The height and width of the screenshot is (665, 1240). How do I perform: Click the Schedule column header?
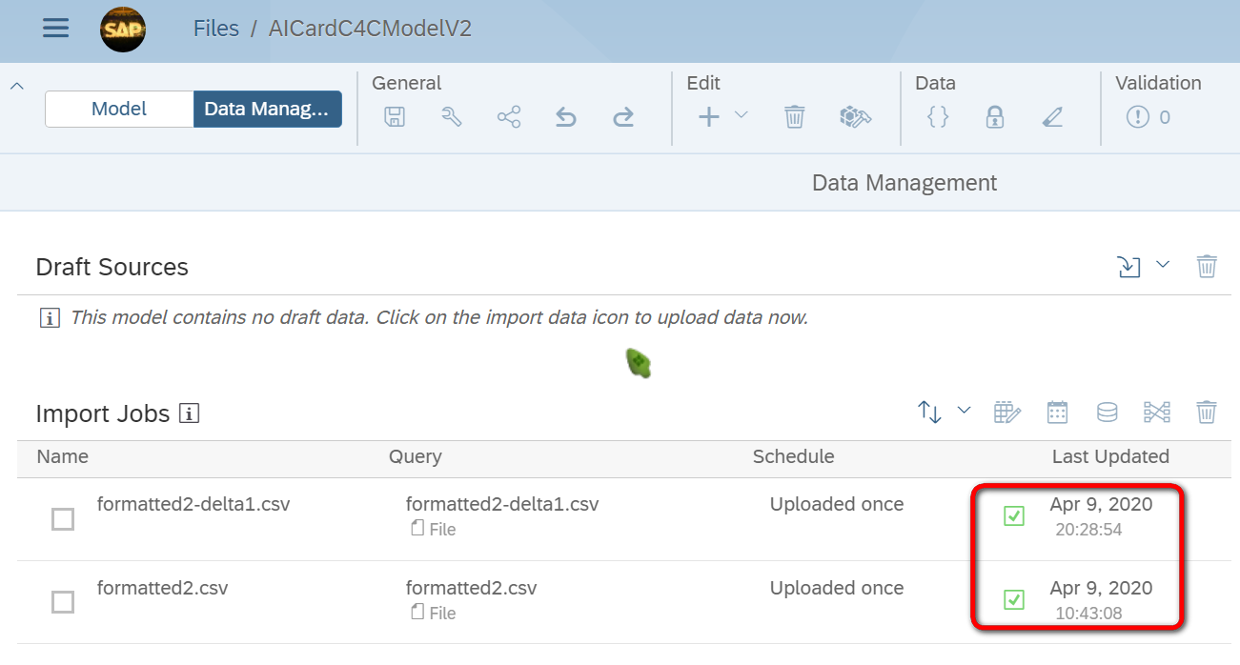pyautogui.click(x=793, y=456)
